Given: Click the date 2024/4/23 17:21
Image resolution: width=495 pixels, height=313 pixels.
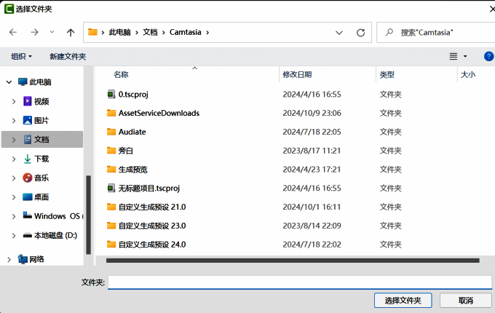Looking at the screenshot, I should pyautogui.click(x=312, y=170).
